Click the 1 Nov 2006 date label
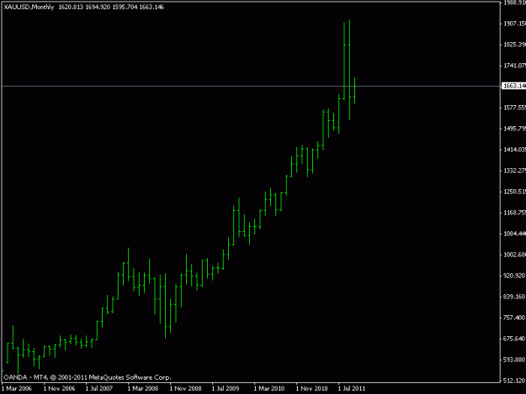The height and width of the screenshot is (394, 526). (60, 388)
